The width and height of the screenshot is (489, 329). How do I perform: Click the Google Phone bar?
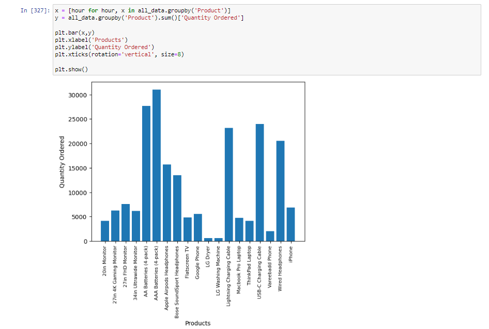pyautogui.click(x=198, y=227)
